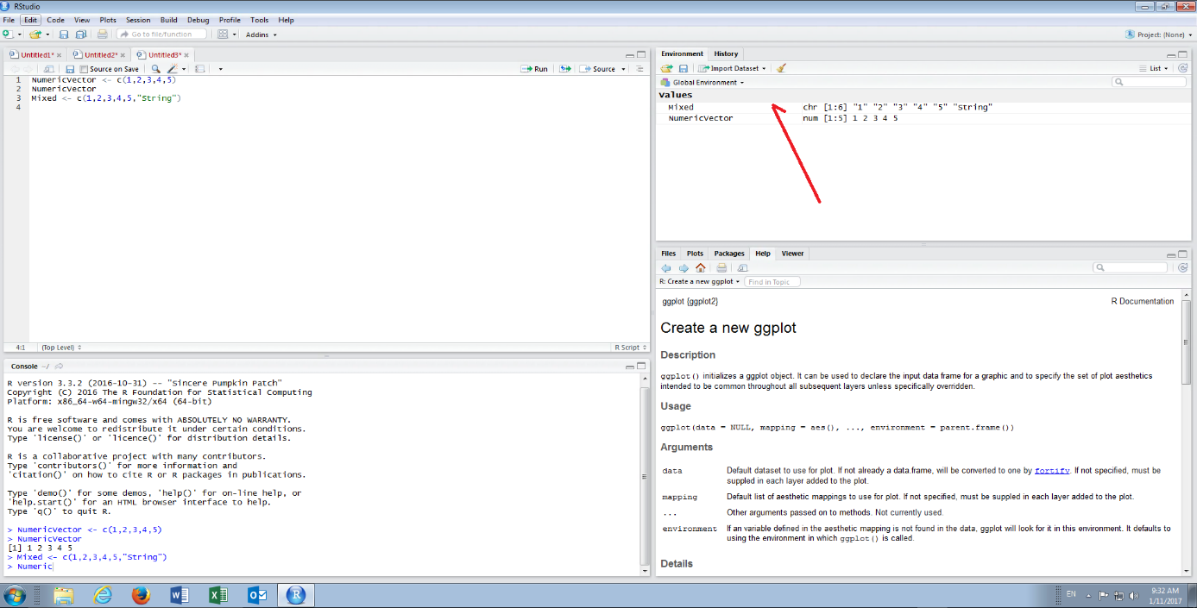Open the (Top Level) scope selector
Screen dimensions: 1197x608
(x=61, y=348)
